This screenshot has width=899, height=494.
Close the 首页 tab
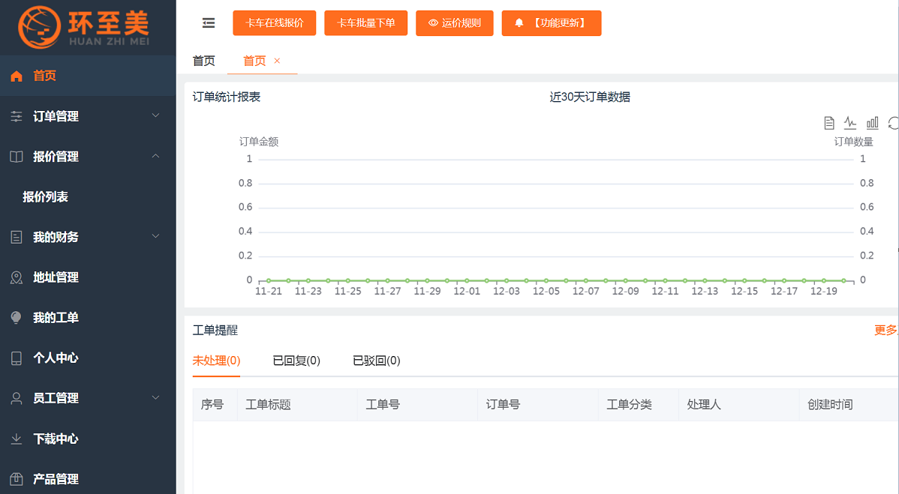[276, 60]
